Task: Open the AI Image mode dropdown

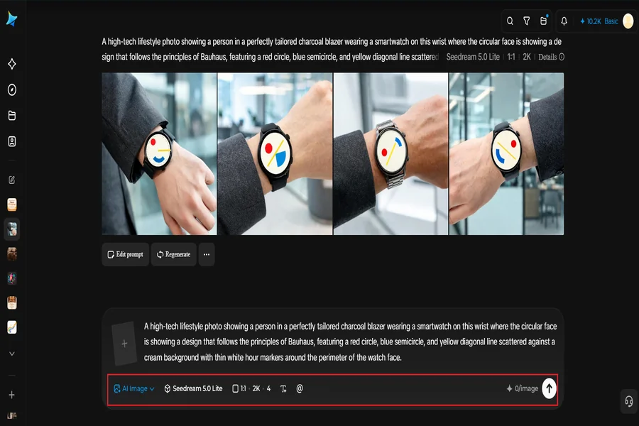Action: (134, 388)
